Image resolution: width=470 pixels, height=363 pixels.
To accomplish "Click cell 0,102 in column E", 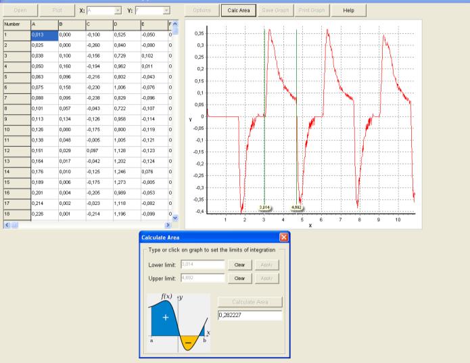I will click(154, 56).
